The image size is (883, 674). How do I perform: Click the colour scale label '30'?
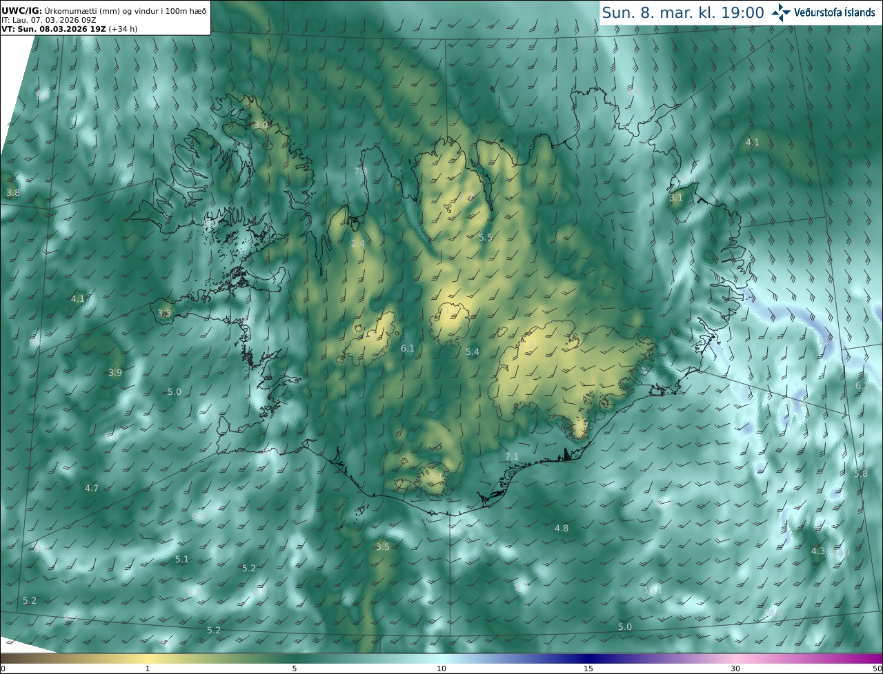tap(735, 668)
